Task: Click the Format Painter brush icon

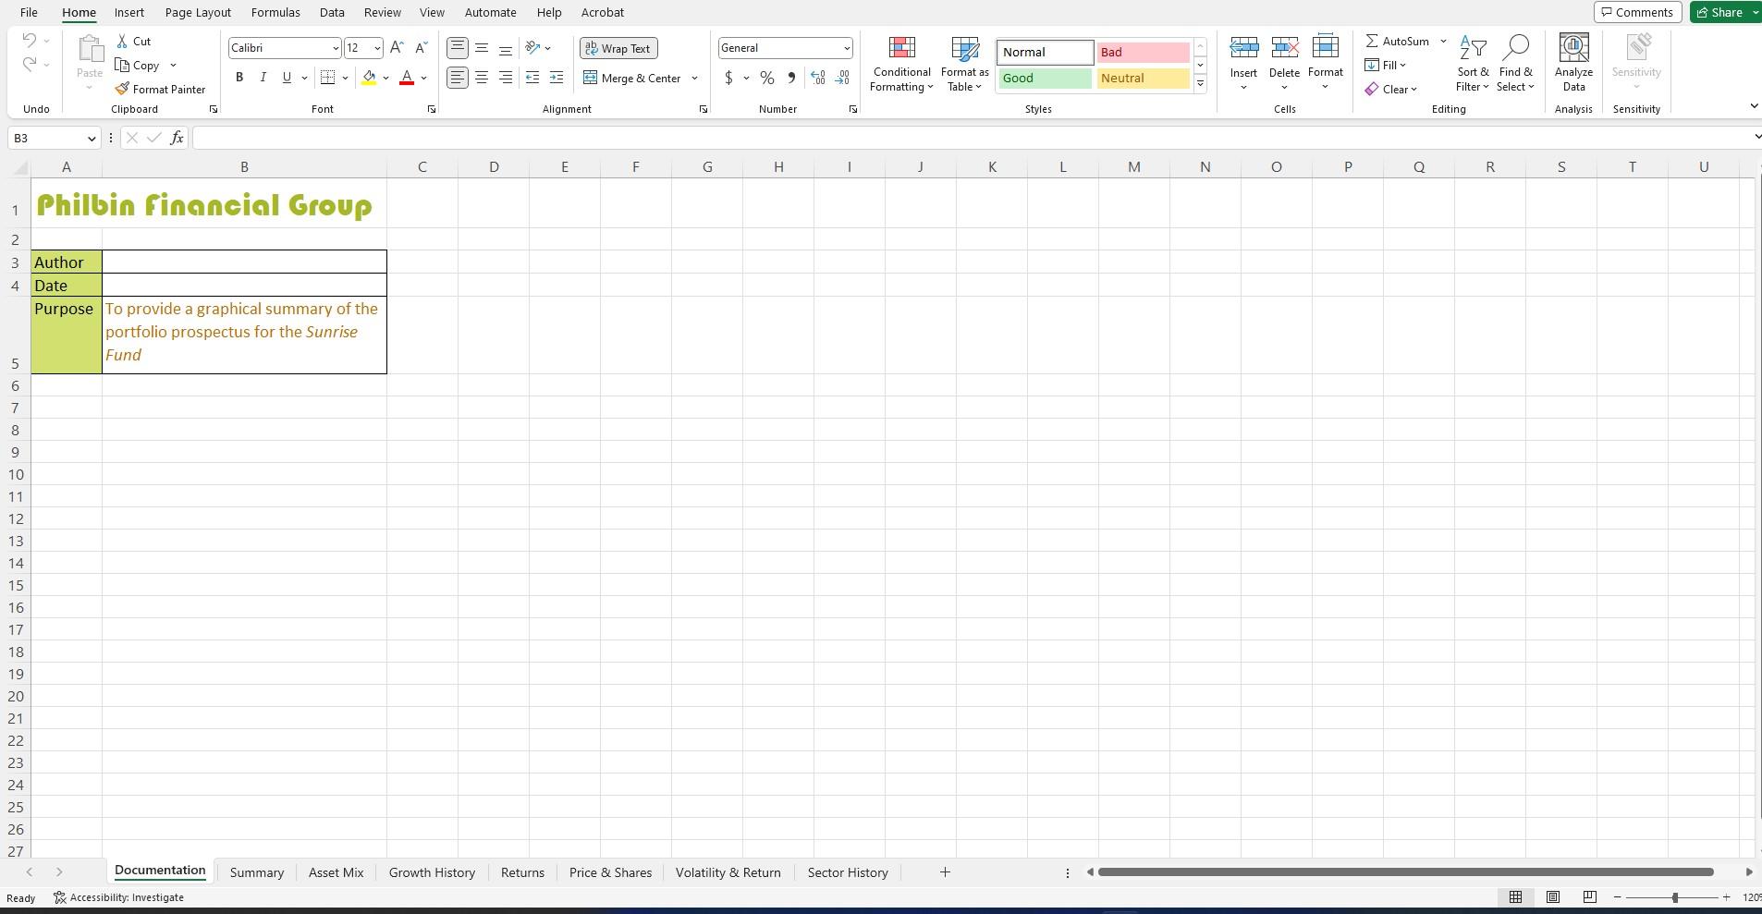Action: pos(122,90)
